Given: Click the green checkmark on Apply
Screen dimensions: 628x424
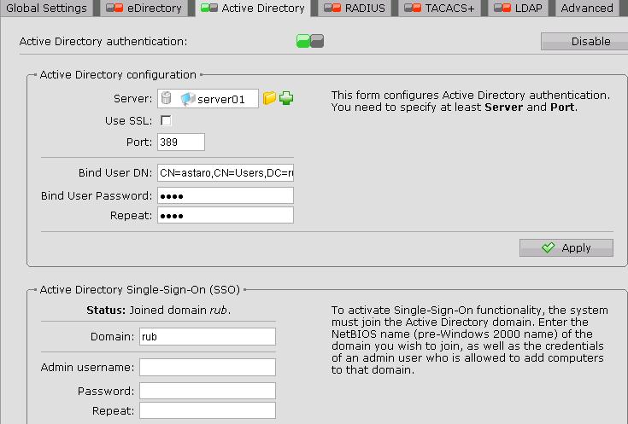Looking at the screenshot, I should (x=549, y=247).
